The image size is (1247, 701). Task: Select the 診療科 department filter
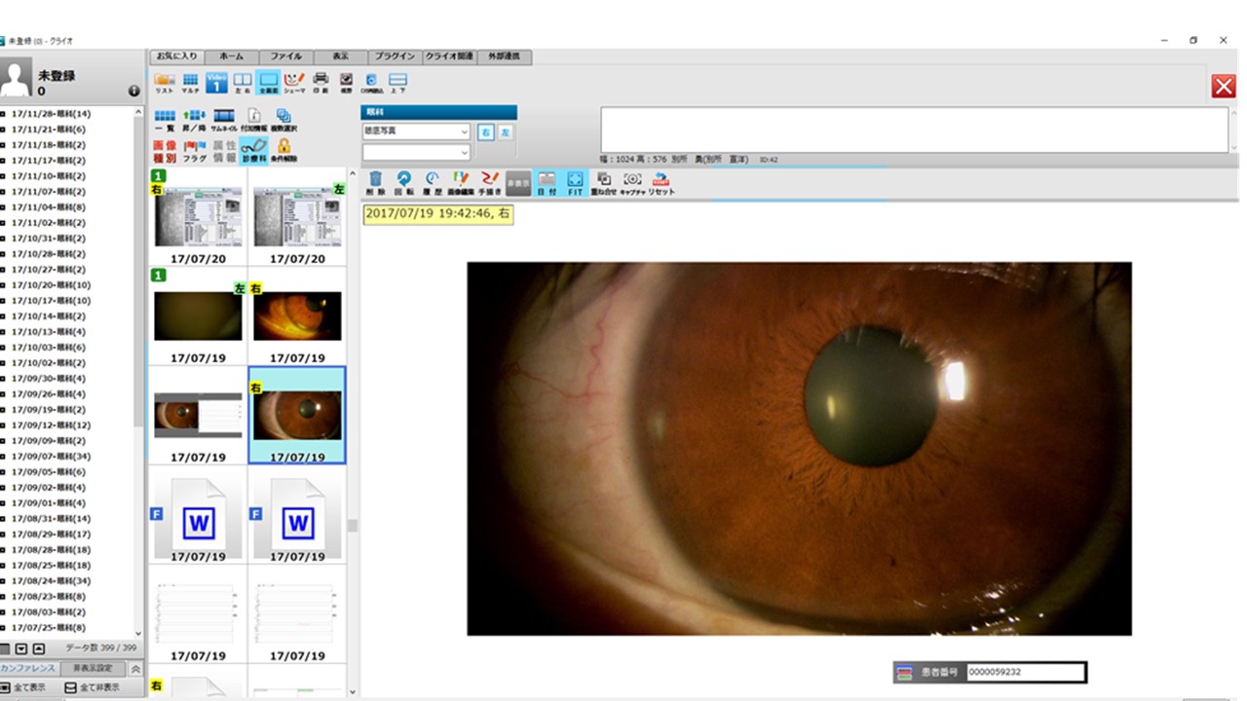(x=253, y=151)
